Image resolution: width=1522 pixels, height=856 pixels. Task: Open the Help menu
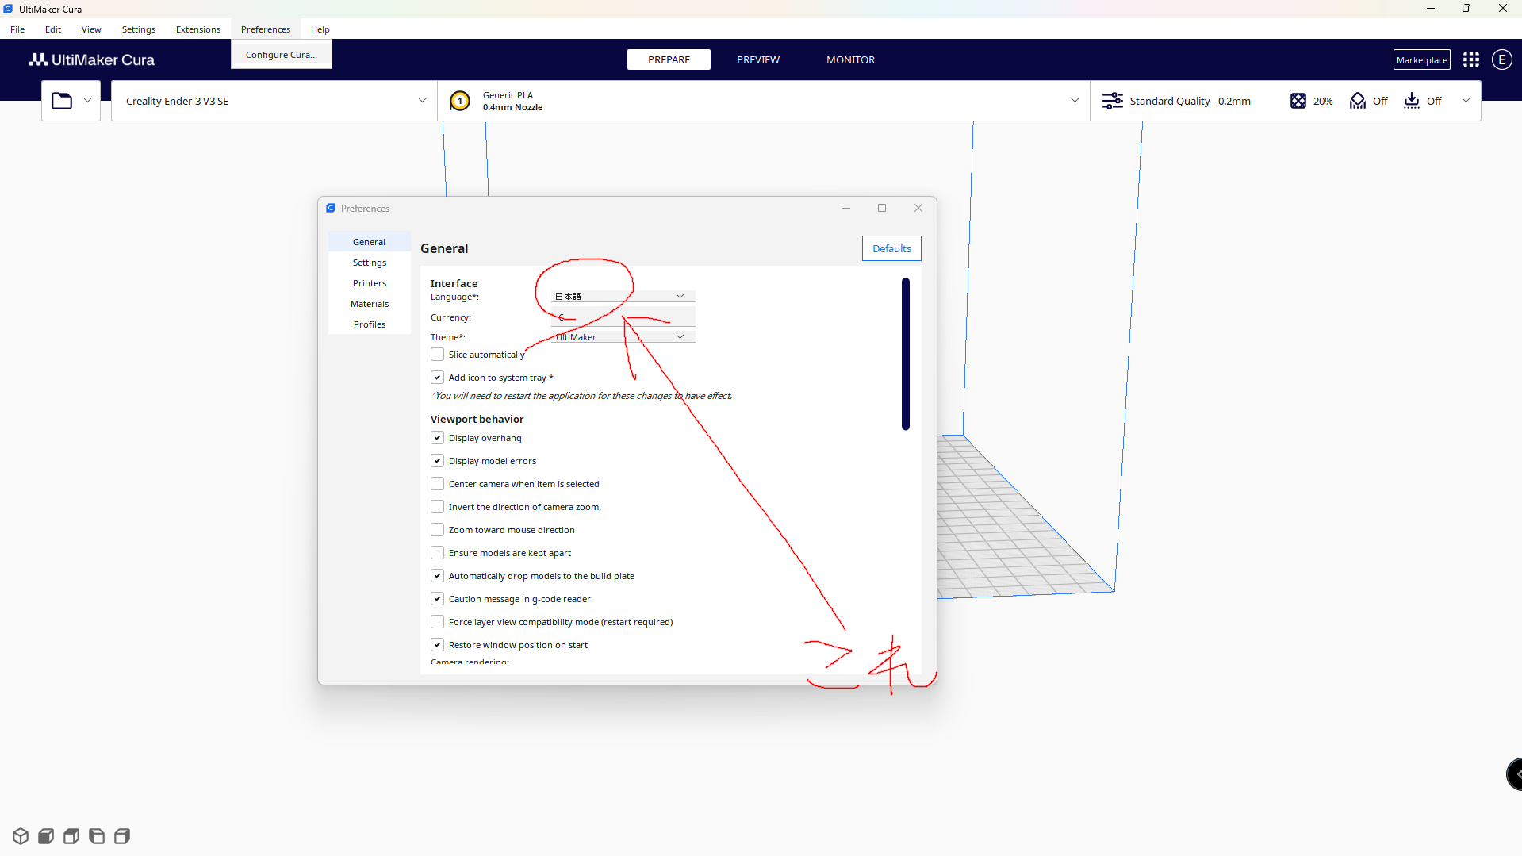(x=320, y=29)
